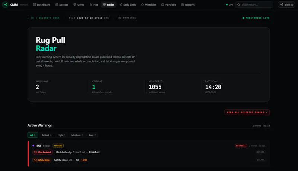Image resolution: width=298 pixels, height=171 pixels.
Task: Click the Safety Drop badge icon
Action: point(35,160)
